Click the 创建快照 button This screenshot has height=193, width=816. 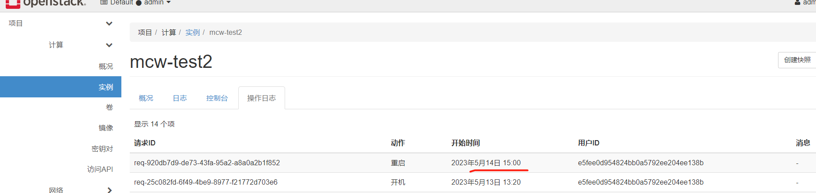click(x=797, y=60)
